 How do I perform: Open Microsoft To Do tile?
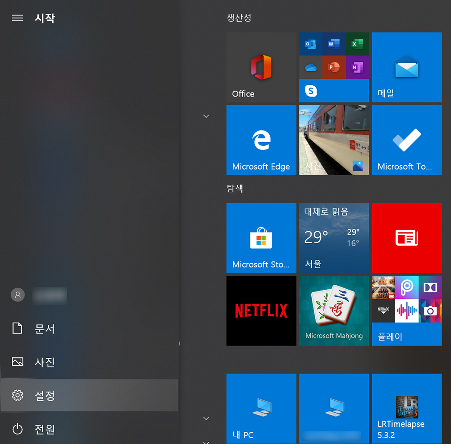tap(407, 140)
